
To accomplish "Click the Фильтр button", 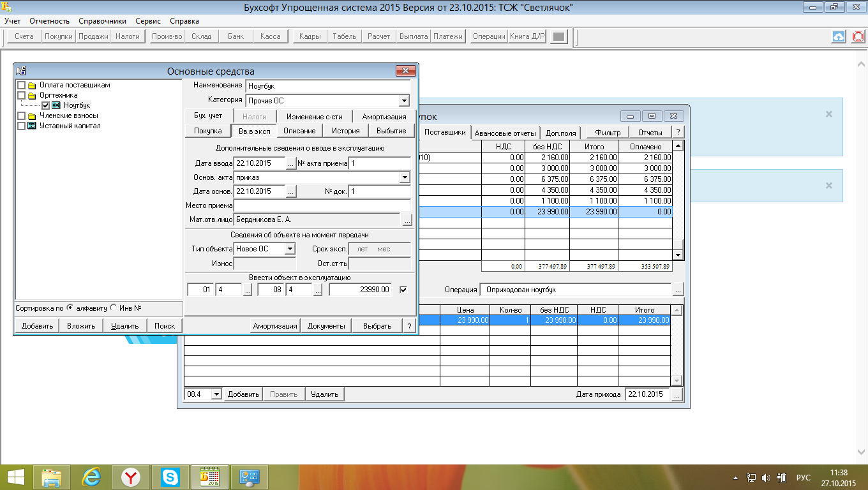I will pos(607,133).
